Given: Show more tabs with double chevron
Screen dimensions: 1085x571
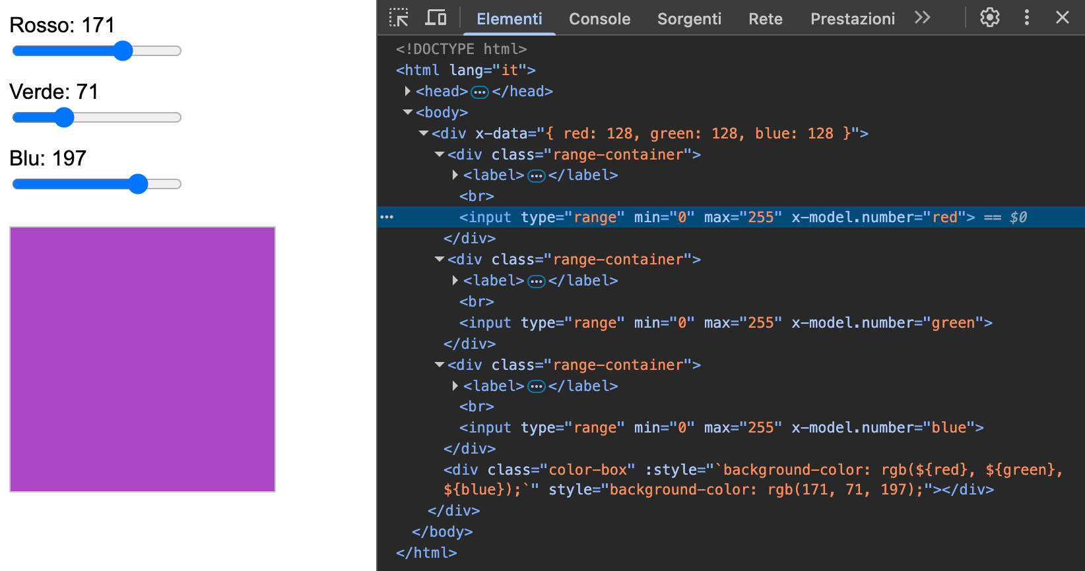Looking at the screenshot, I should tap(922, 18).
